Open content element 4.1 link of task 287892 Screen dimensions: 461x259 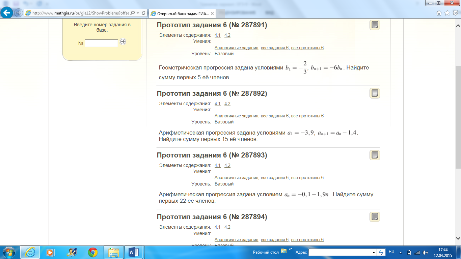pyautogui.click(x=218, y=104)
